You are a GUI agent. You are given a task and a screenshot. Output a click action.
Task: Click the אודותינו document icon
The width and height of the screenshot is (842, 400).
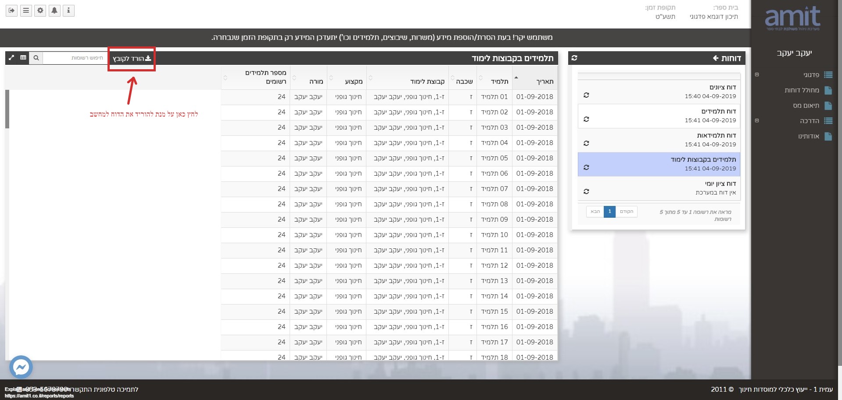click(828, 136)
